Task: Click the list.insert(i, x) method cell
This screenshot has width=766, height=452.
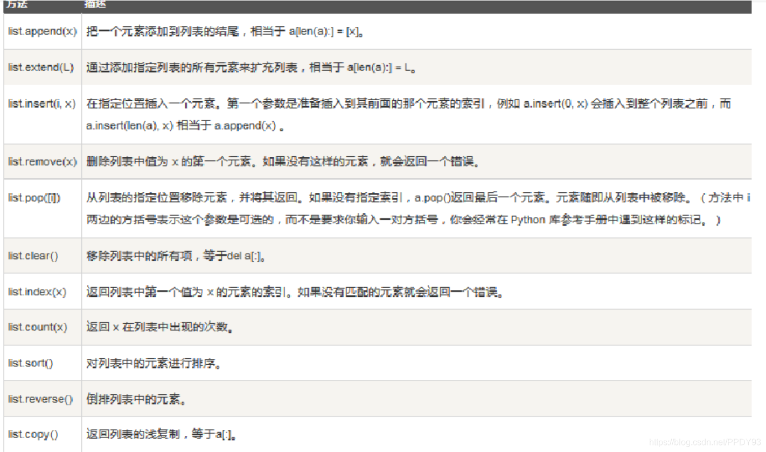Action: pos(43,114)
